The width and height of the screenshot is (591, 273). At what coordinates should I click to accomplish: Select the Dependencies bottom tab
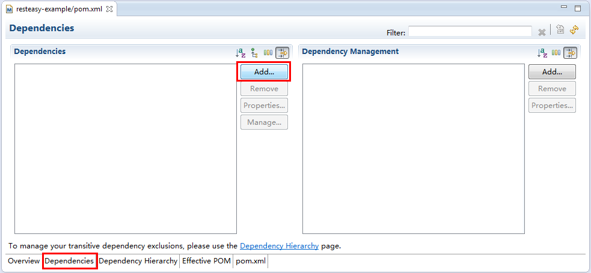69,261
